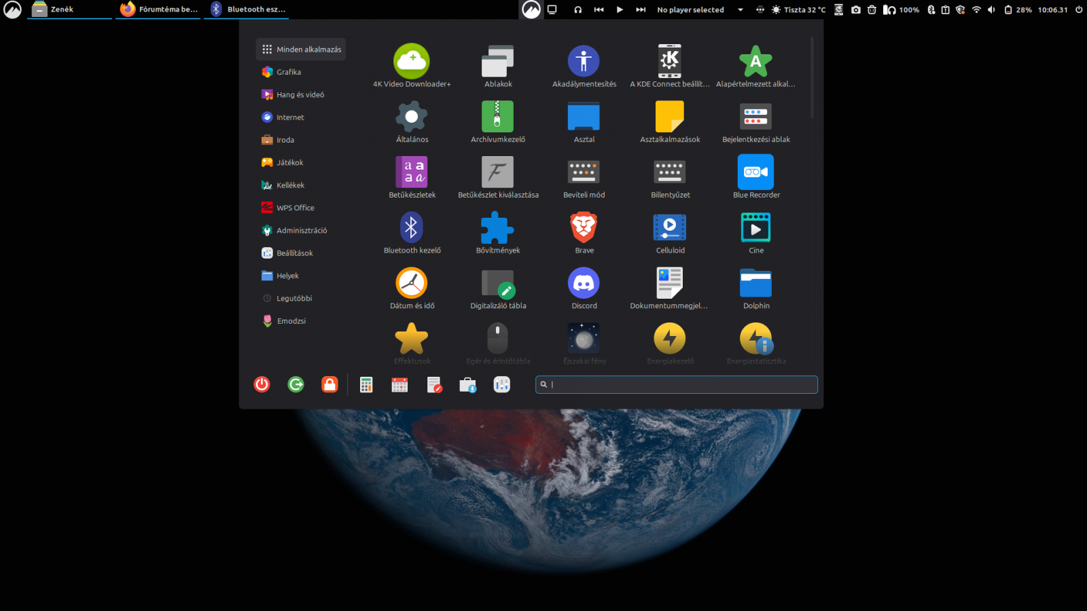Open the Ablakok settings
Image resolution: width=1087 pixels, height=611 pixels.
click(498, 66)
